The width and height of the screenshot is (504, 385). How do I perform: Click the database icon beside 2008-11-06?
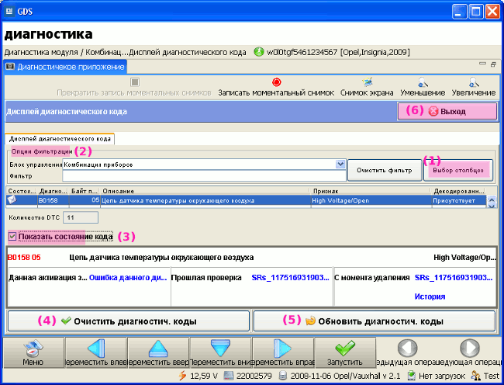pyautogui.click(x=283, y=376)
